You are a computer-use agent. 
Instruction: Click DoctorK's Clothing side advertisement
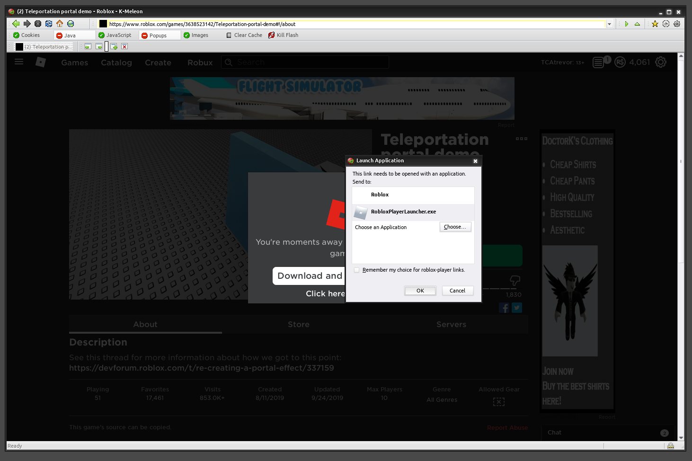(577, 271)
